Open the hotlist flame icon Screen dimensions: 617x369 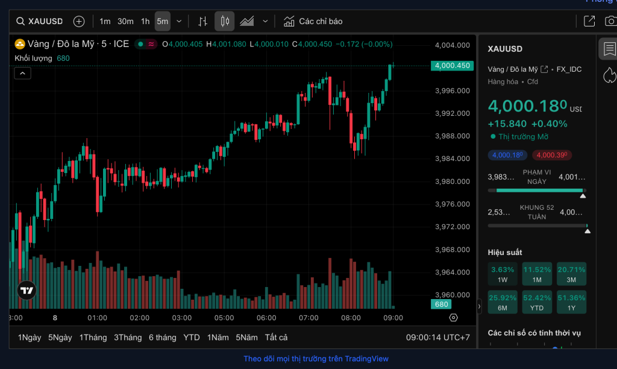(x=609, y=74)
